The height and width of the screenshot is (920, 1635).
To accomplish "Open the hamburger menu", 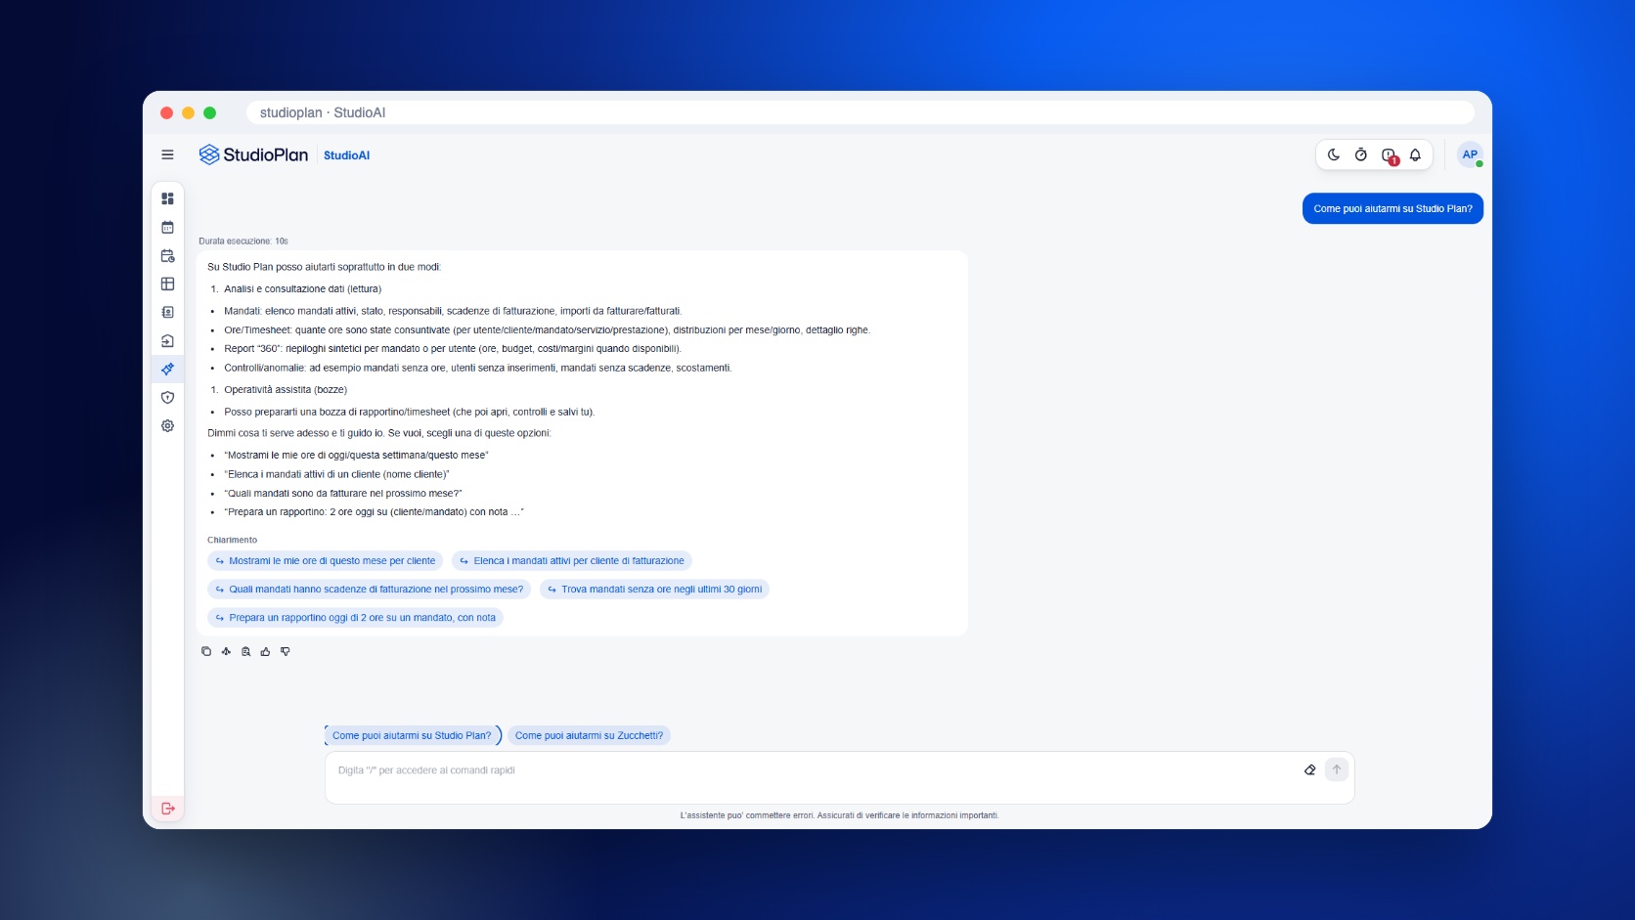I will pos(167,154).
